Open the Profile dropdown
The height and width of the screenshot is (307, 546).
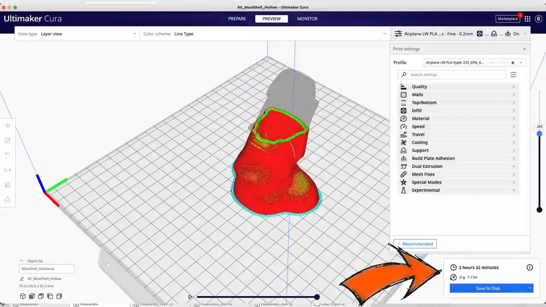[x=474, y=63]
